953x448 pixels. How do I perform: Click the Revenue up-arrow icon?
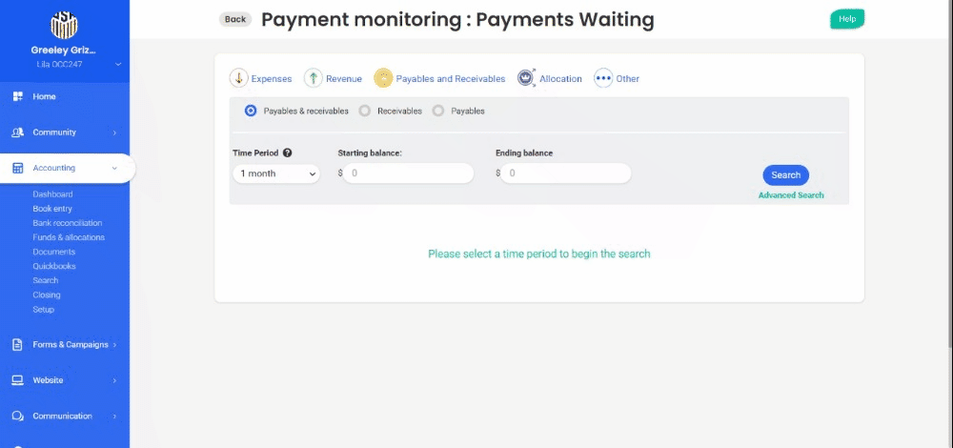[x=313, y=78]
